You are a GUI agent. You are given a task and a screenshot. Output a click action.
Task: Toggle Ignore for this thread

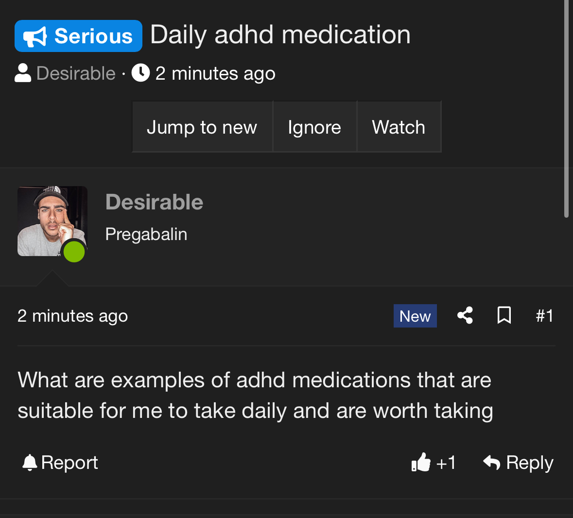(x=314, y=127)
